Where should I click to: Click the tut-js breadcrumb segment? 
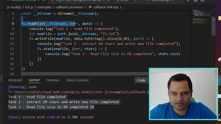pos(29,7)
